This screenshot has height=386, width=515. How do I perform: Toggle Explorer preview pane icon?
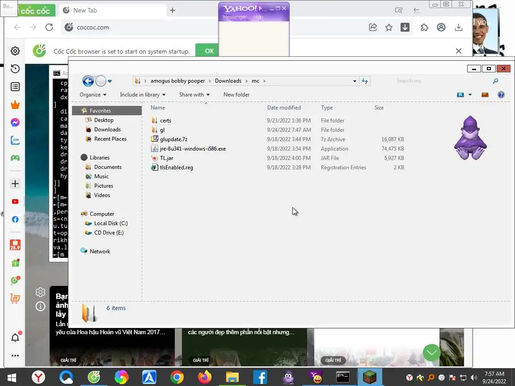pos(485,95)
